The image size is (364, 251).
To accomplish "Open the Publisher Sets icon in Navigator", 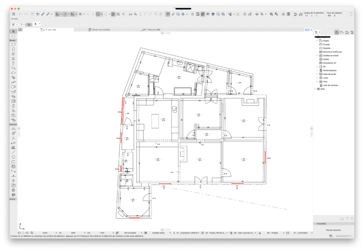I will (352, 32).
